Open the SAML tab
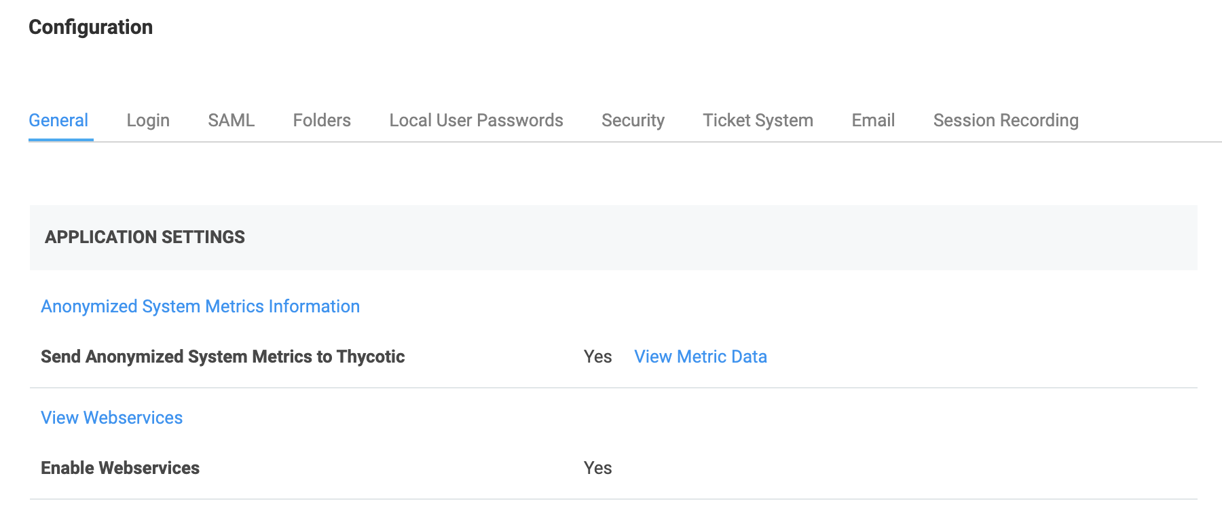1222x512 pixels. [x=231, y=120]
